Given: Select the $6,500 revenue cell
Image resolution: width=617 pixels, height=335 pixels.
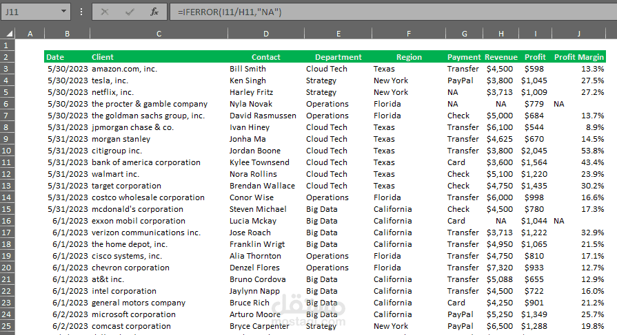Looking at the screenshot, I should pyautogui.click(x=501, y=326).
